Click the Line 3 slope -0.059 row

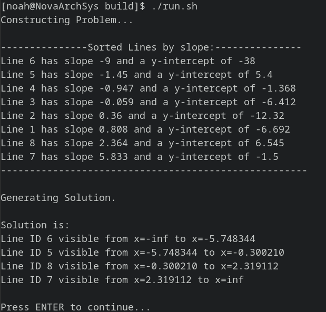148,102
